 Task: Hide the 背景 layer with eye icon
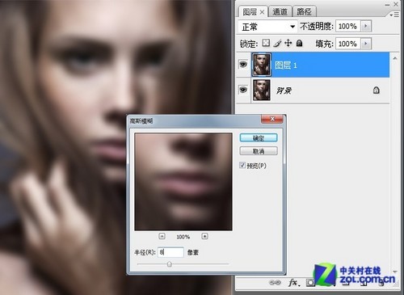pyautogui.click(x=243, y=90)
